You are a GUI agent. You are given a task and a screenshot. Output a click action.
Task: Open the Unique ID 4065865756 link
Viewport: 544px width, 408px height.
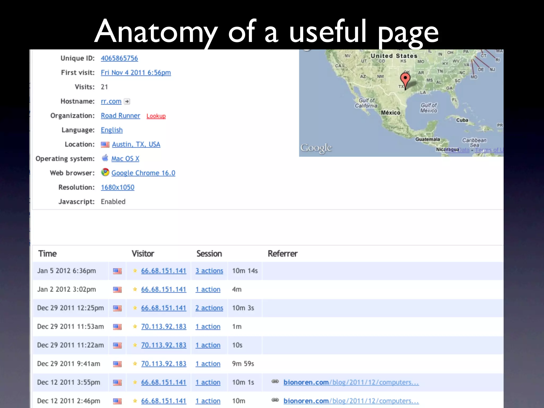119,58
